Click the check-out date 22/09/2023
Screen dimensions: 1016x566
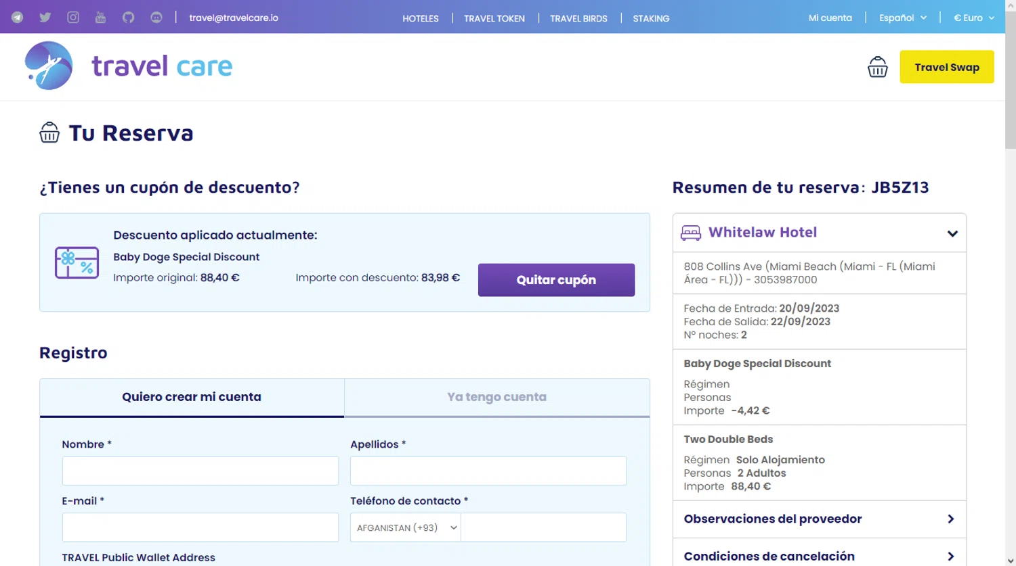click(801, 321)
